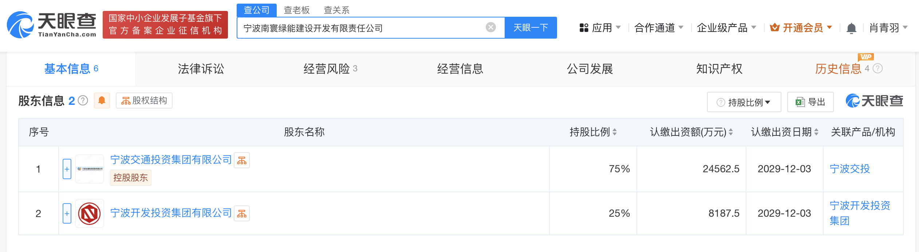The width and height of the screenshot is (919, 252).
Task: Switch to the 法律诉讼 tab
Action: pos(201,69)
